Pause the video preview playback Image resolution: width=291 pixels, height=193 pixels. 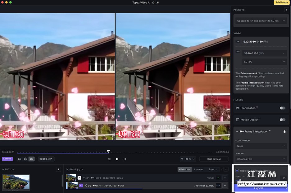point(117,159)
